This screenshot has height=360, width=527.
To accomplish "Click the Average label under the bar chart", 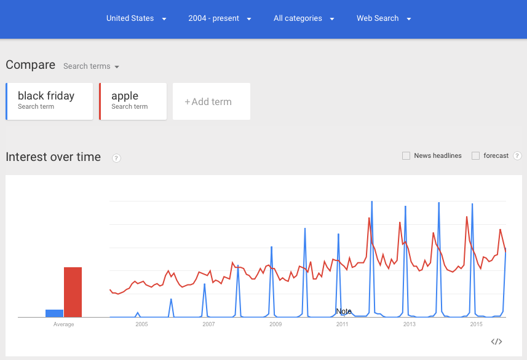I will pos(64,324).
